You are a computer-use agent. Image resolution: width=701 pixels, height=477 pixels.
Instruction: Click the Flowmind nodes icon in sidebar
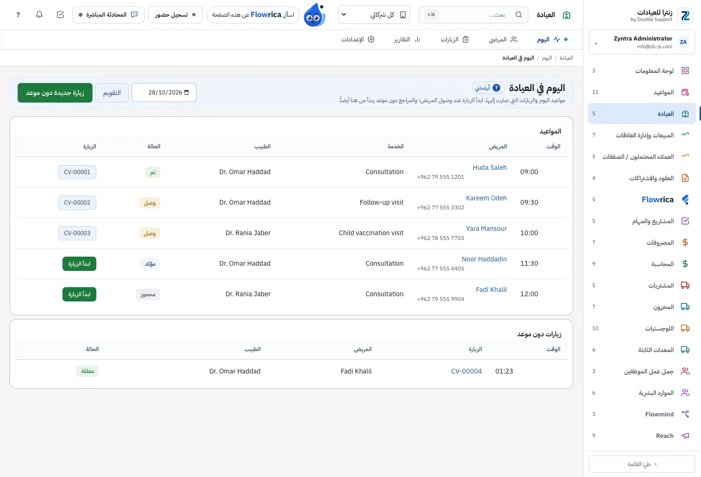(685, 414)
